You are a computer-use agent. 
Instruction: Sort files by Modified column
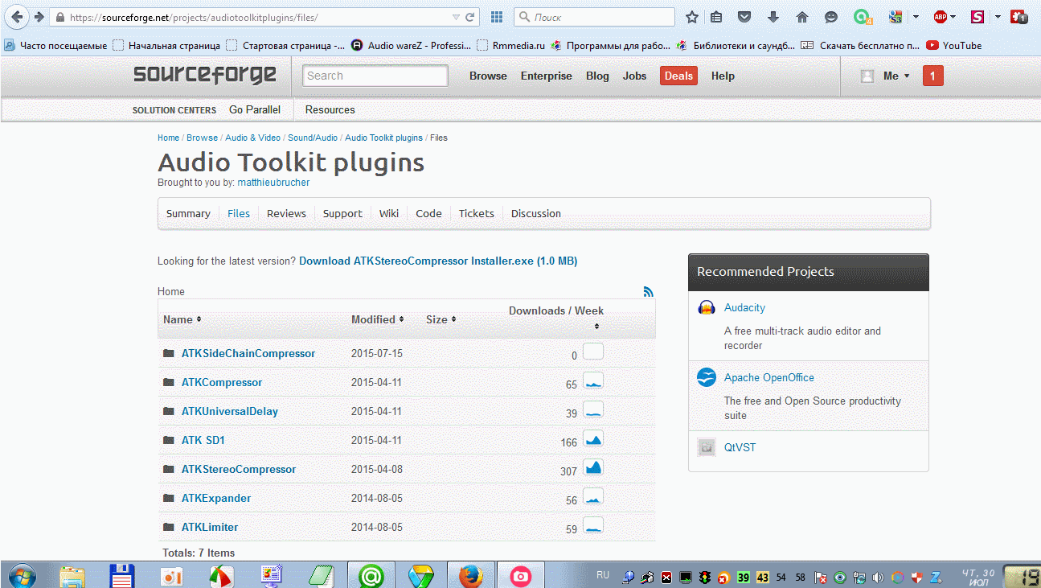coord(378,319)
